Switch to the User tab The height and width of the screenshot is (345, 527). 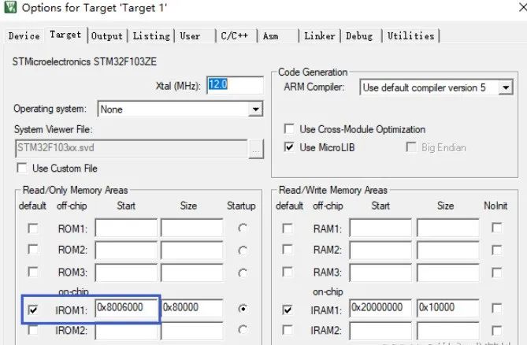point(190,35)
